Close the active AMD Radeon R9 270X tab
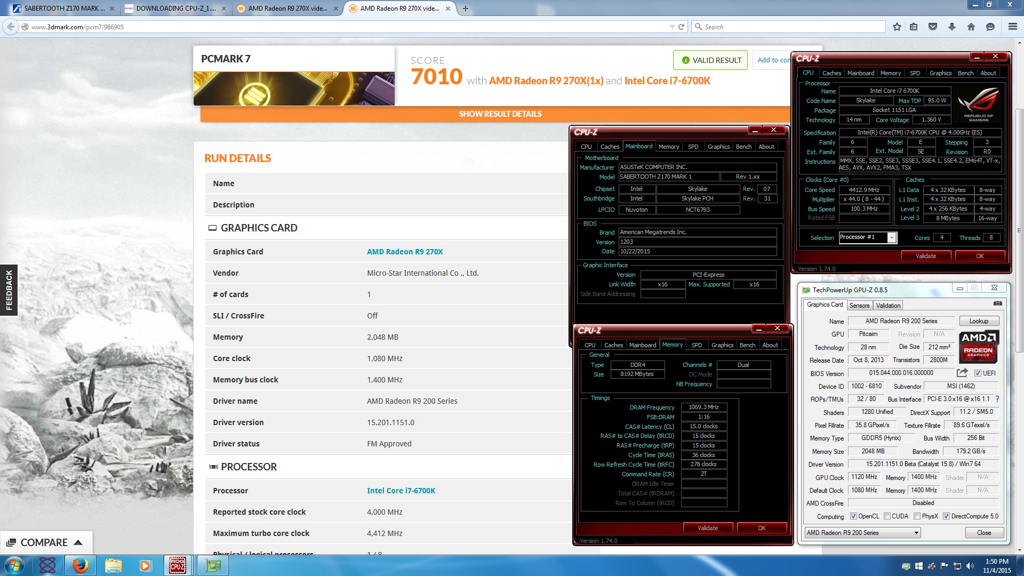The width and height of the screenshot is (1024, 576). pyautogui.click(x=448, y=9)
